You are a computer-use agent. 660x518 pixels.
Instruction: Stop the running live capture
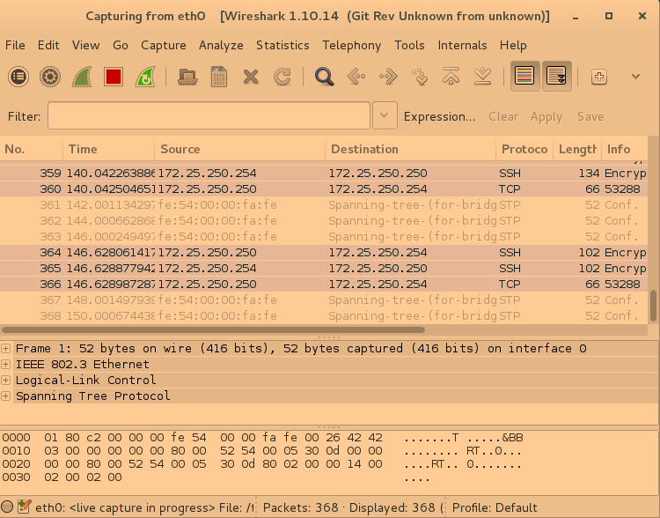113,77
